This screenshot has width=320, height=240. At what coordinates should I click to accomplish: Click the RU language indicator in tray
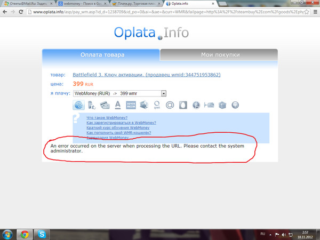pos(262,234)
